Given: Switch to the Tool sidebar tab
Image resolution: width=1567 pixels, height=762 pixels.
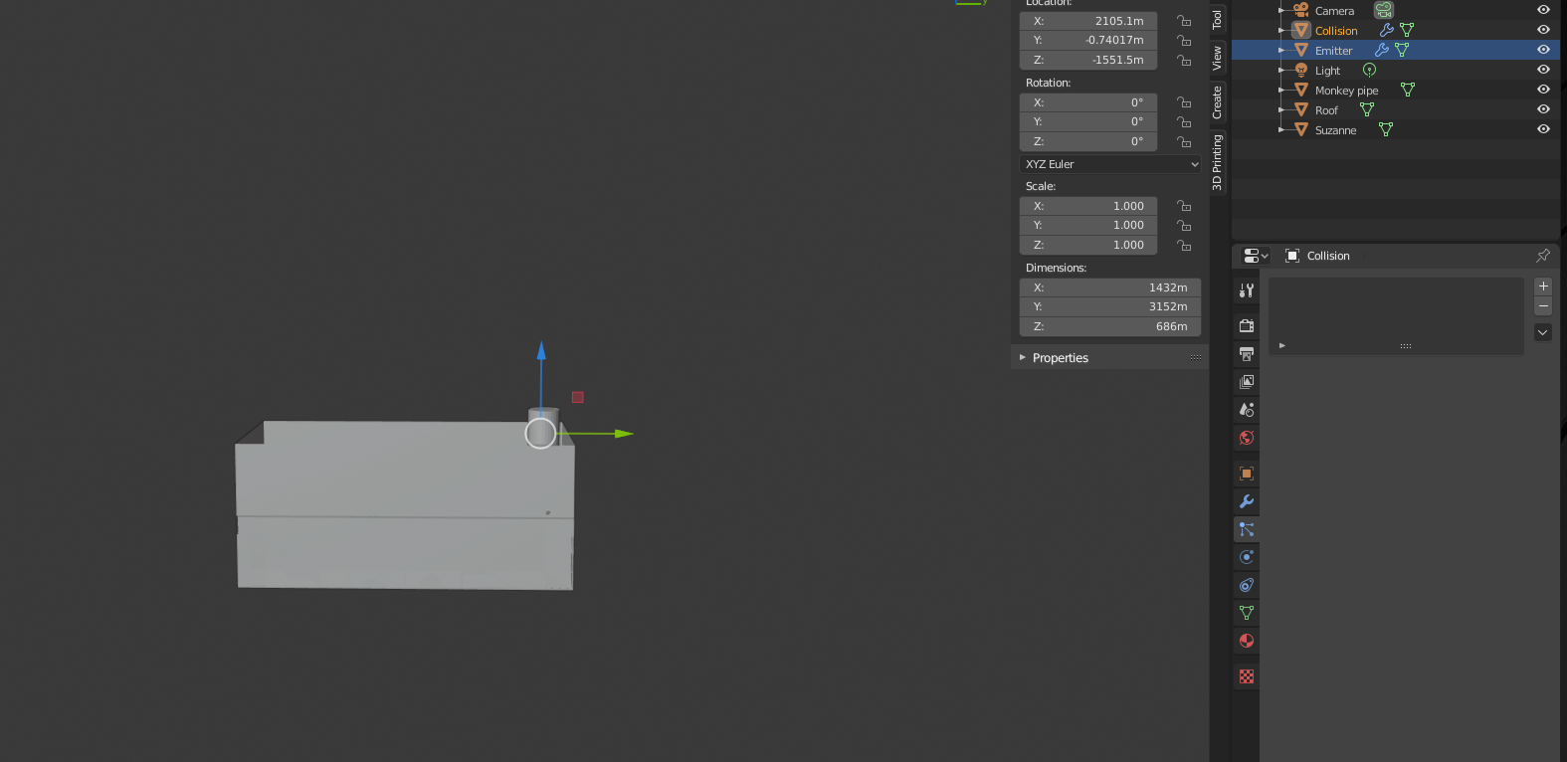Looking at the screenshot, I should click(x=1217, y=19).
